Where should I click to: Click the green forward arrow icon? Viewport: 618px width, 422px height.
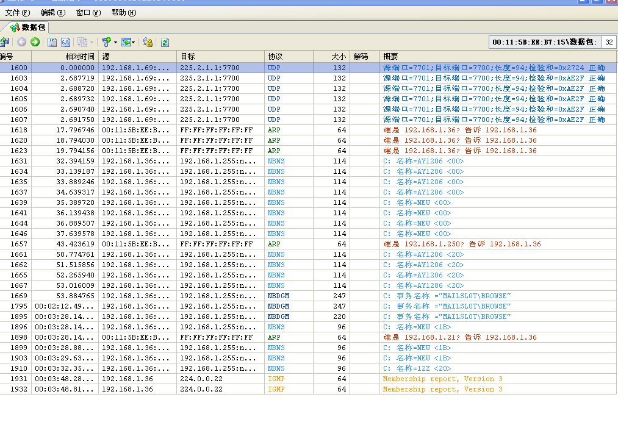coord(35,42)
